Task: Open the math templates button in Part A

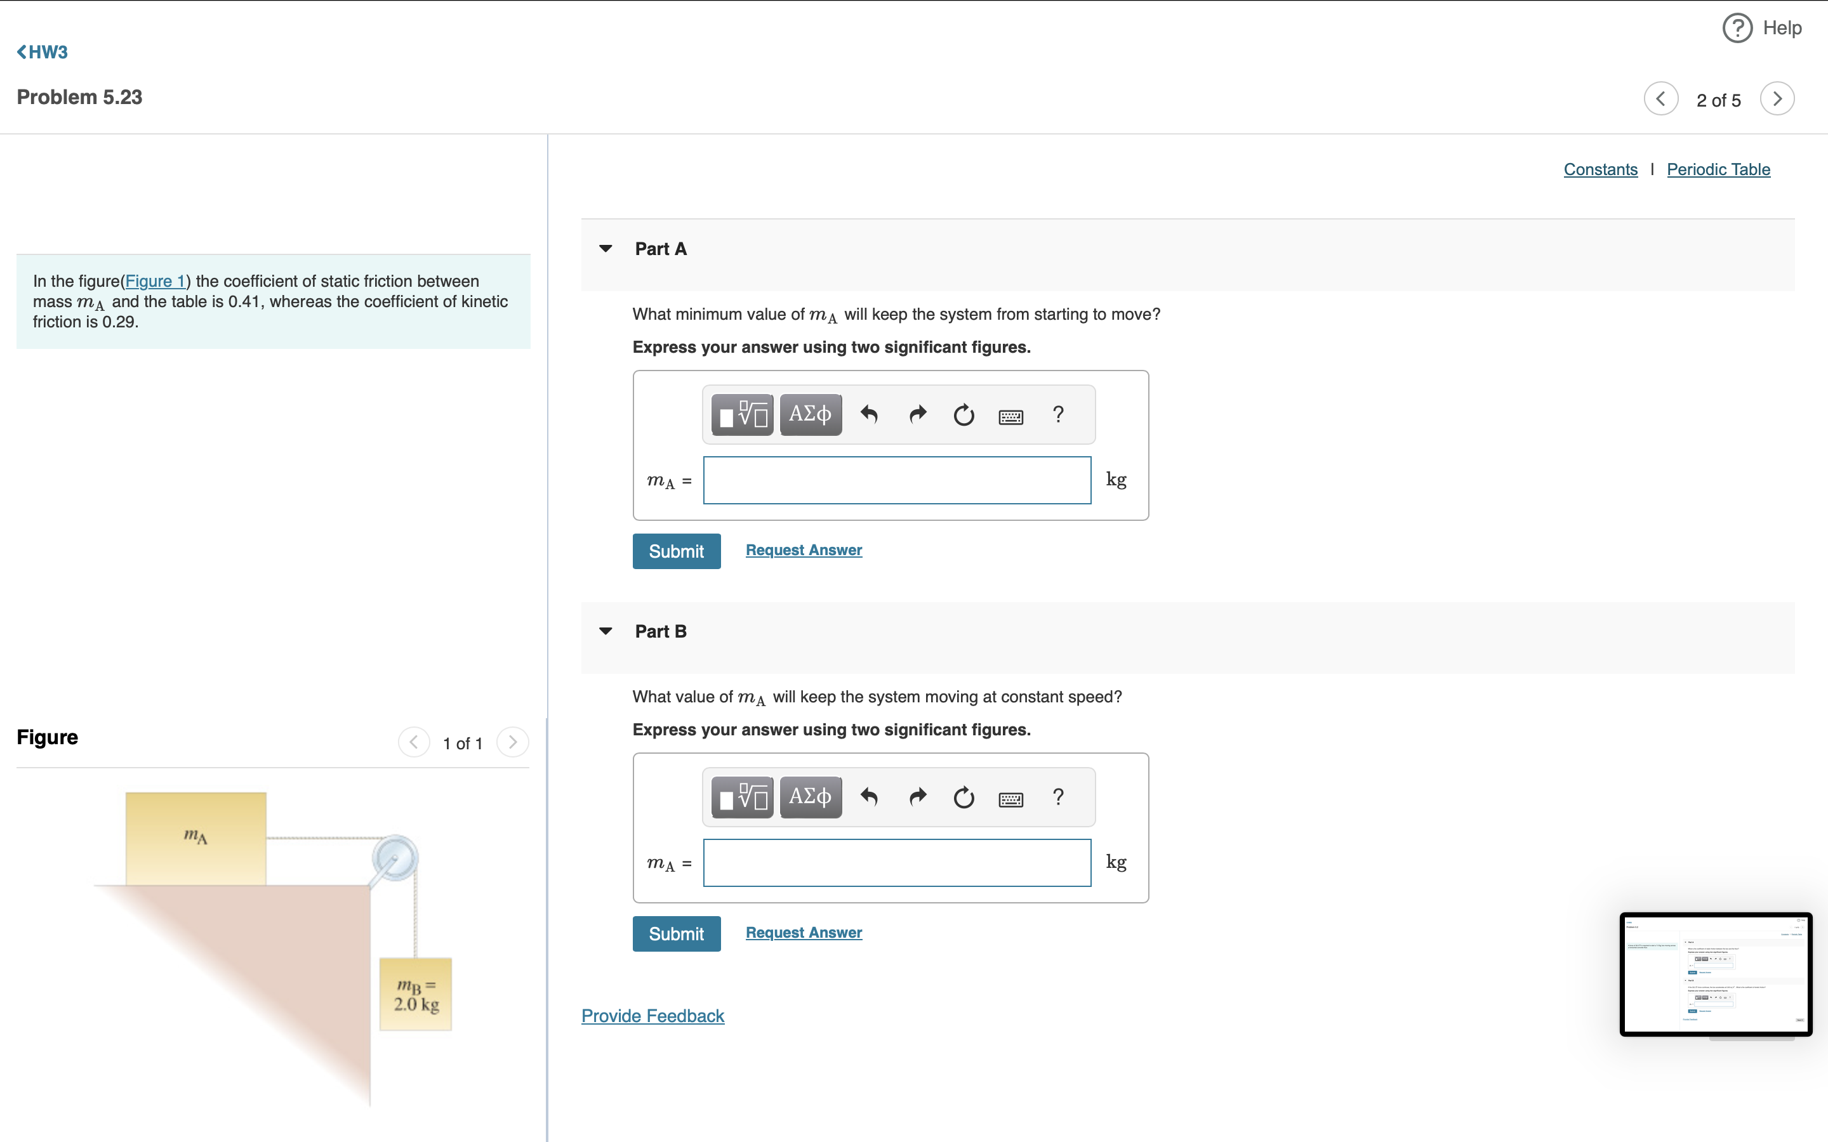Action: (742, 415)
